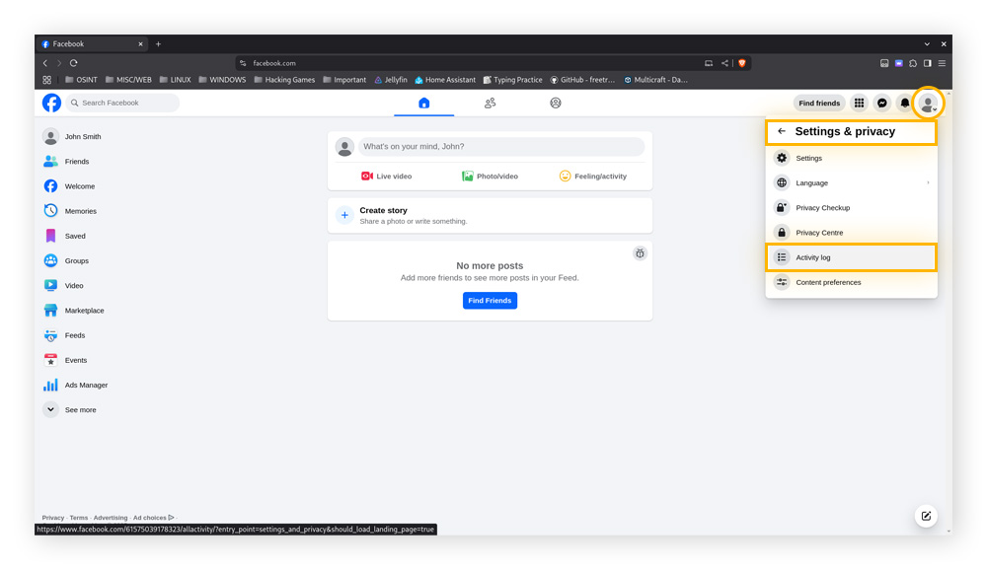The width and height of the screenshot is (987, 570).
Task: Click the Privacy footer link
Action: 53,518
